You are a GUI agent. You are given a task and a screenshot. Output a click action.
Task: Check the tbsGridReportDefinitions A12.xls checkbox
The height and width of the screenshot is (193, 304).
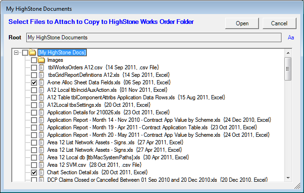[34, 75]
